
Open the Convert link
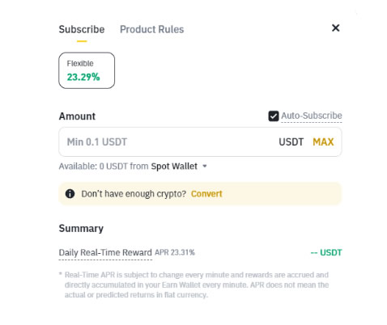point(206,194)
